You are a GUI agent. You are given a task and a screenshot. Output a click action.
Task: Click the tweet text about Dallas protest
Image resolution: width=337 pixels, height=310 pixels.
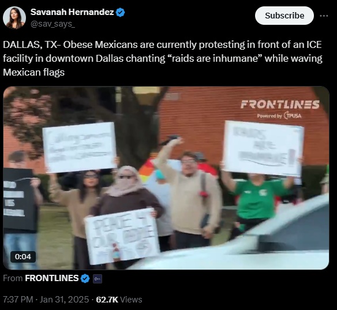coord(163,58)
